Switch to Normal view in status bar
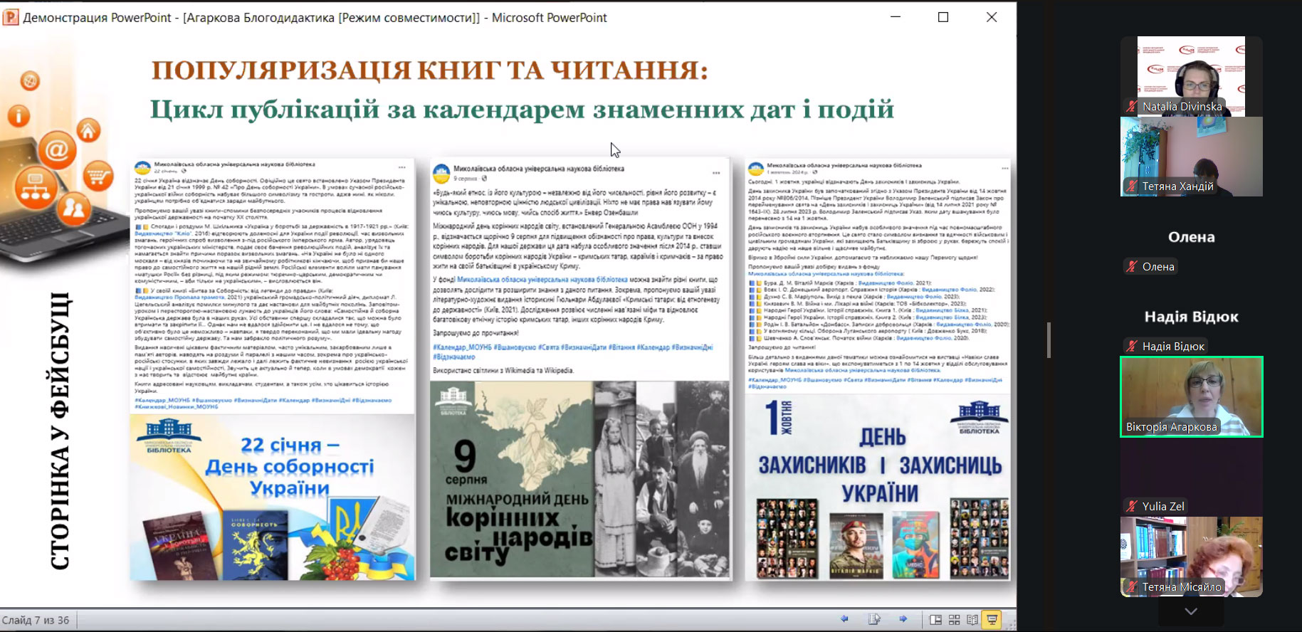 click(x=936, y=620)
